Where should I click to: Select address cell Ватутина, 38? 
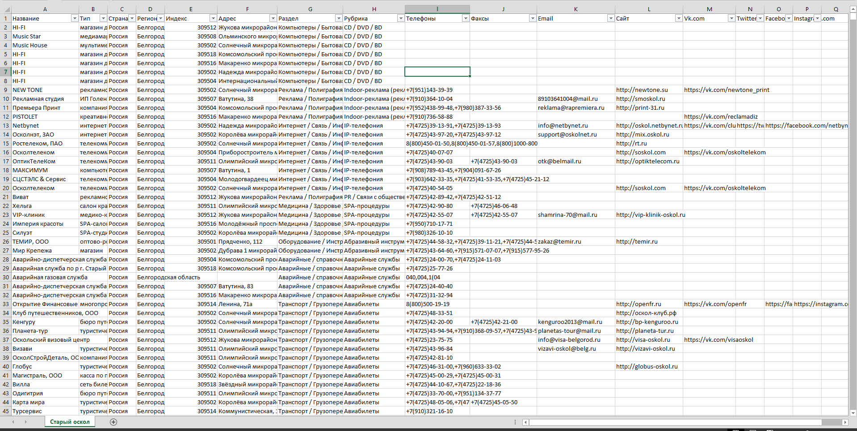247,99
